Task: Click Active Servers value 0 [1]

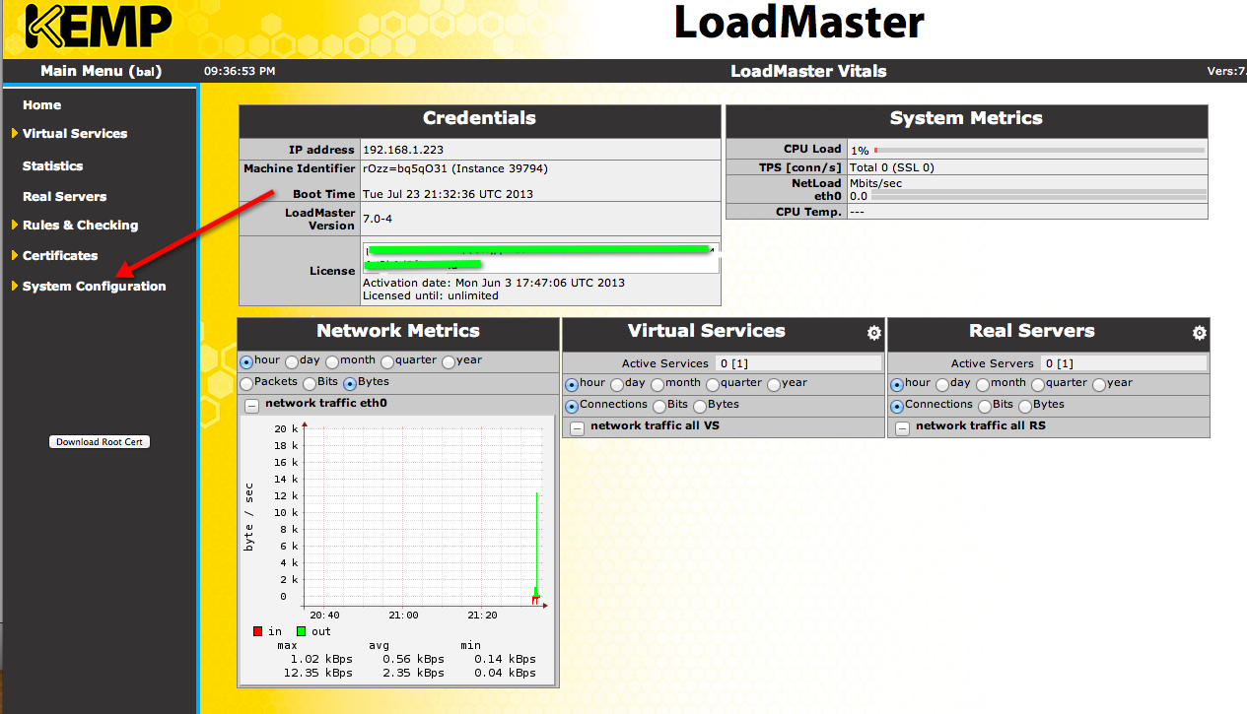Action: [1125, 363]
